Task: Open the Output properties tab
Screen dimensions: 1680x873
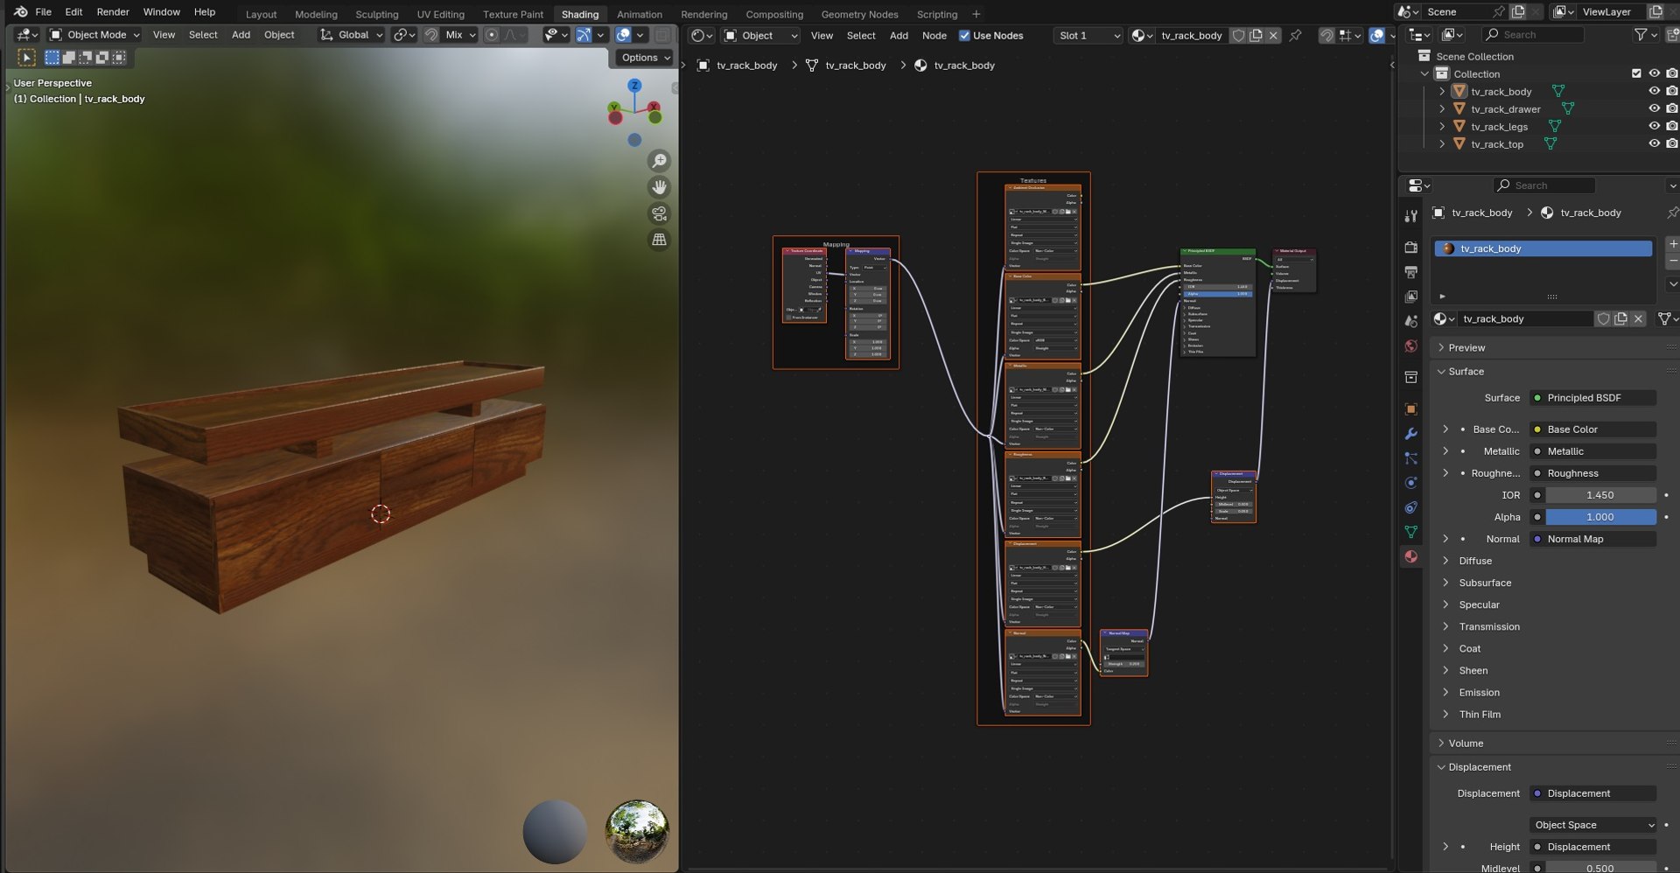Action: pyautogui.click(x=1410, y=272)
